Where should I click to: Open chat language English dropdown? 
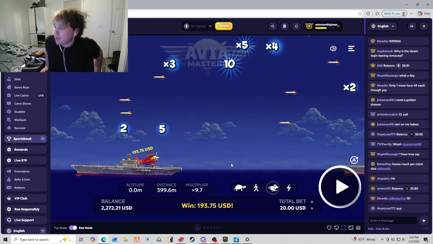click(383, 26)
